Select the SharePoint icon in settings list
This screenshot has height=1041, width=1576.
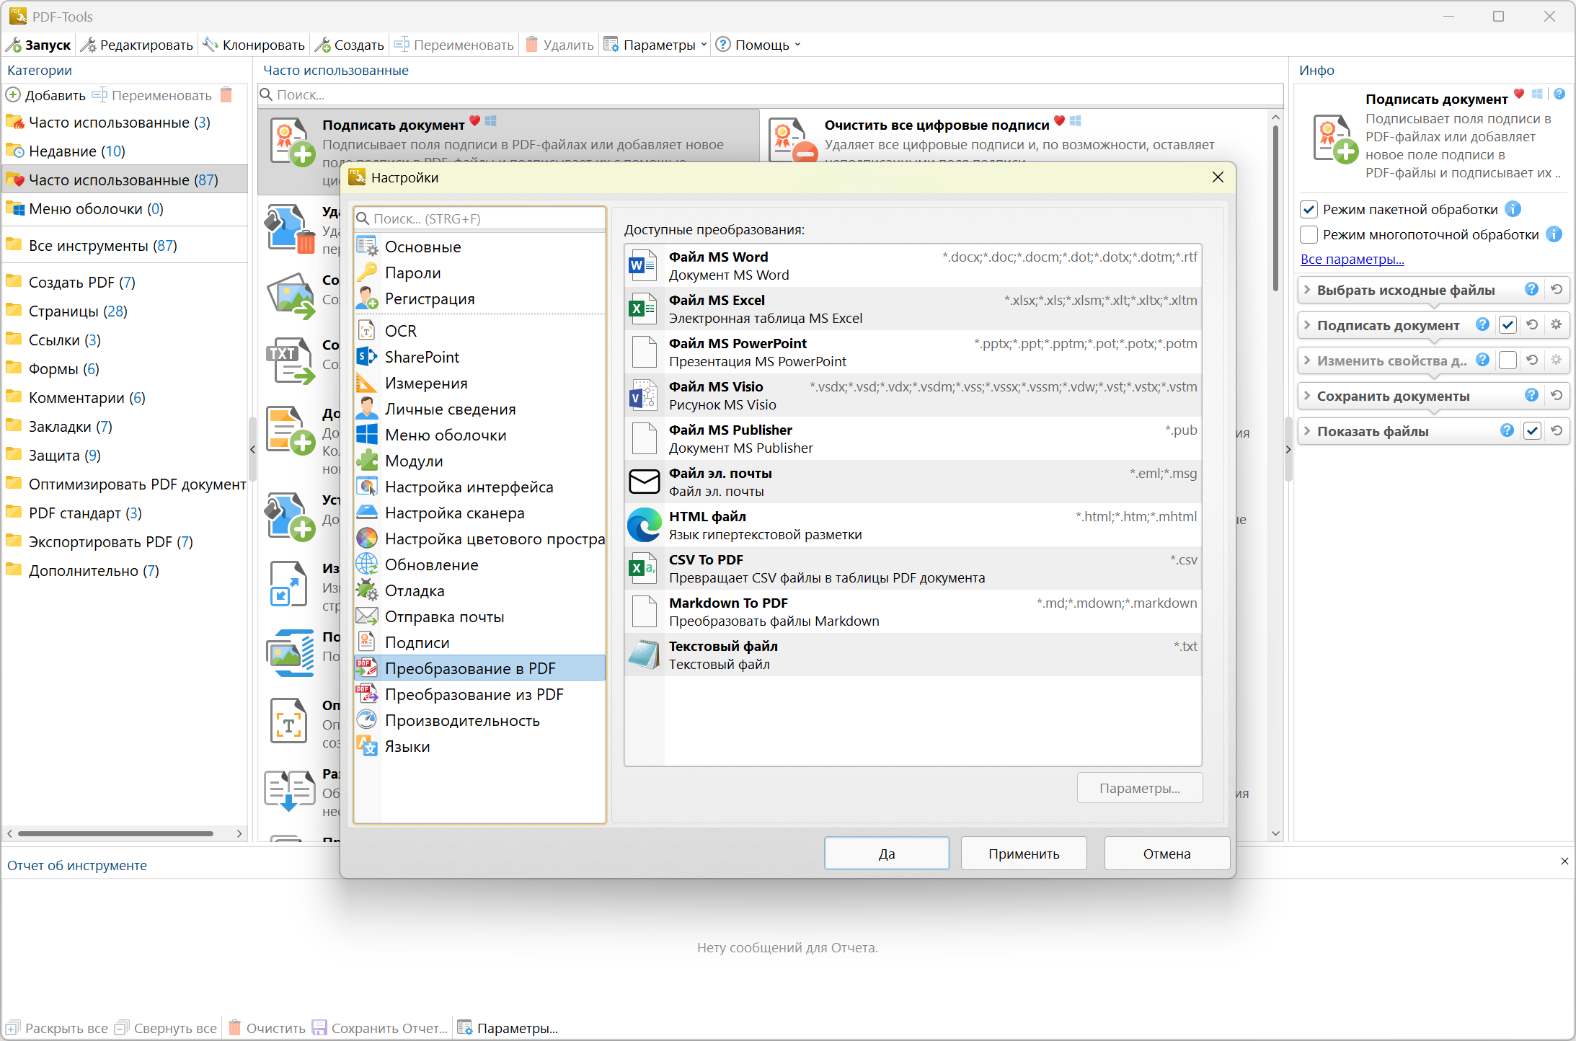367,357
